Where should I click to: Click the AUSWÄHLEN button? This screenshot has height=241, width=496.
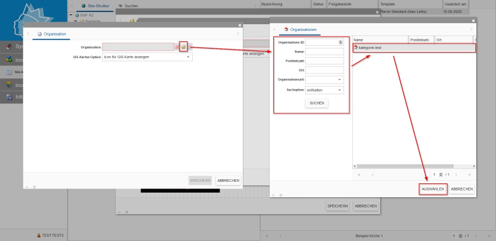tap(432, 189)
